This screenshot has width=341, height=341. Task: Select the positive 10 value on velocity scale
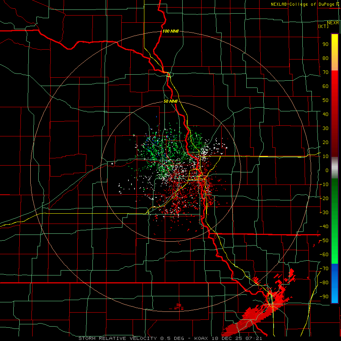click(325, 156)
